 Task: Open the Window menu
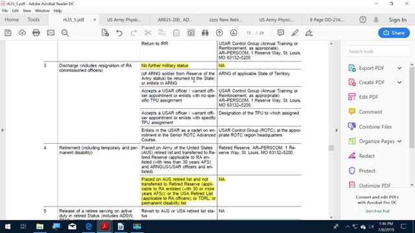tap(42, 11)
